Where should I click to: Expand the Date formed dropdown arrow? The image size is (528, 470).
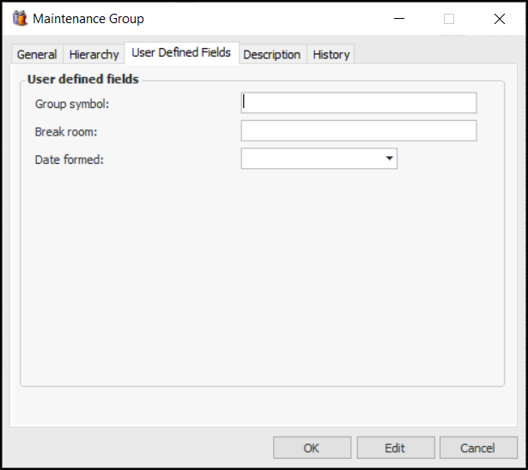[x=389, y=159]
